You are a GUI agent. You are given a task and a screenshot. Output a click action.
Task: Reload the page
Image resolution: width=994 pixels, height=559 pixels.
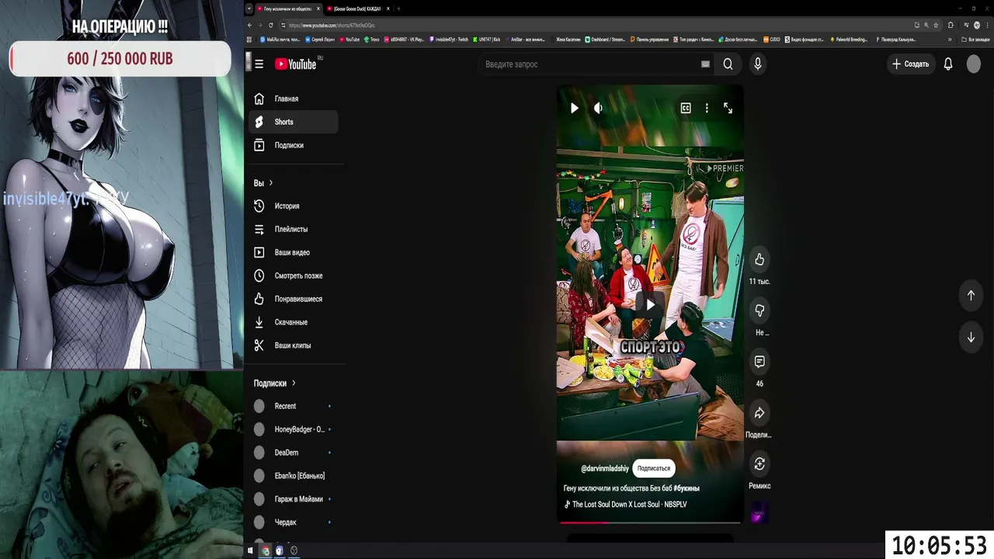(x=271, y=25)
